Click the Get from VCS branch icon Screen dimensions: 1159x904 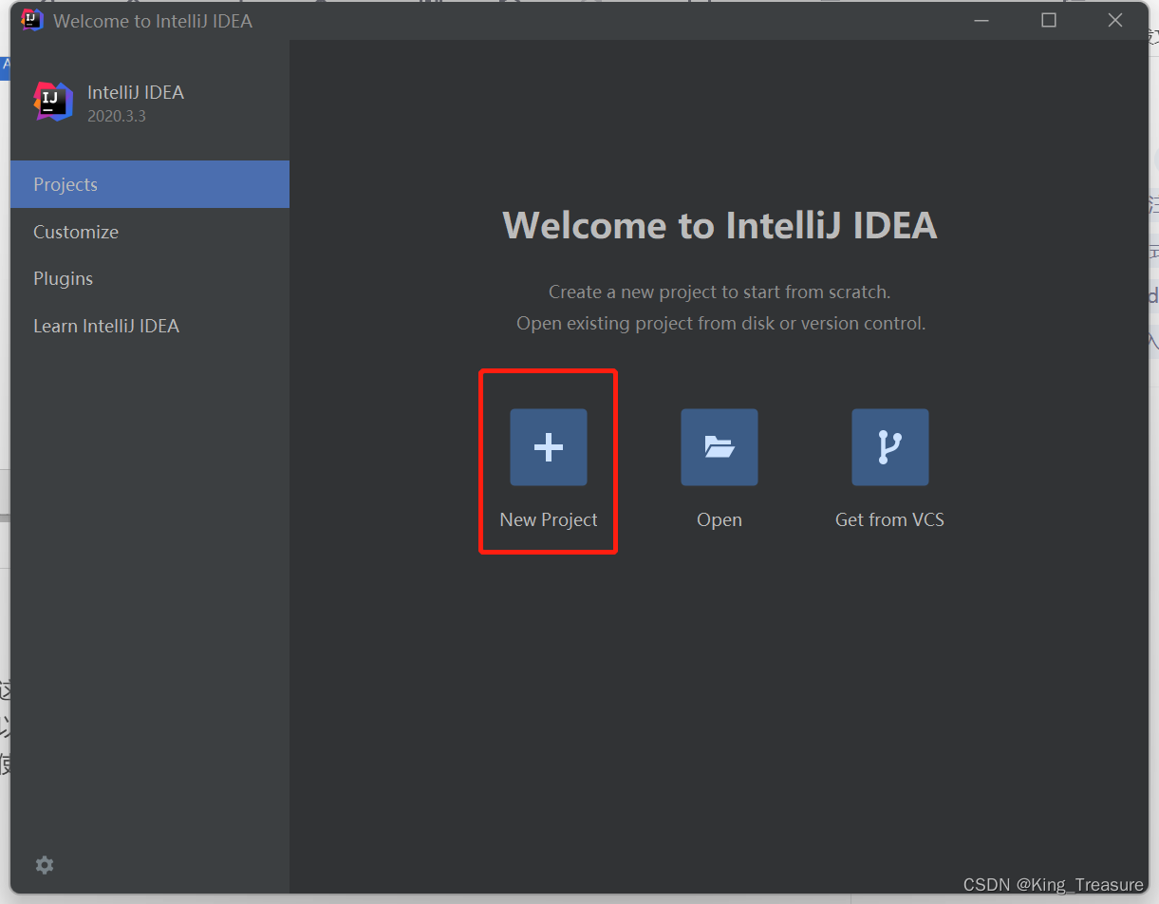pos(890,447)
